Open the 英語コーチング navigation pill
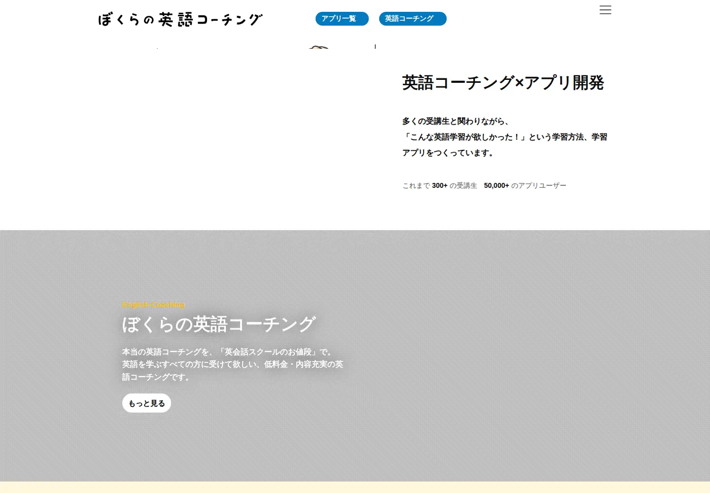This screenshot has height=493, width=710. (x=413, y=19)
